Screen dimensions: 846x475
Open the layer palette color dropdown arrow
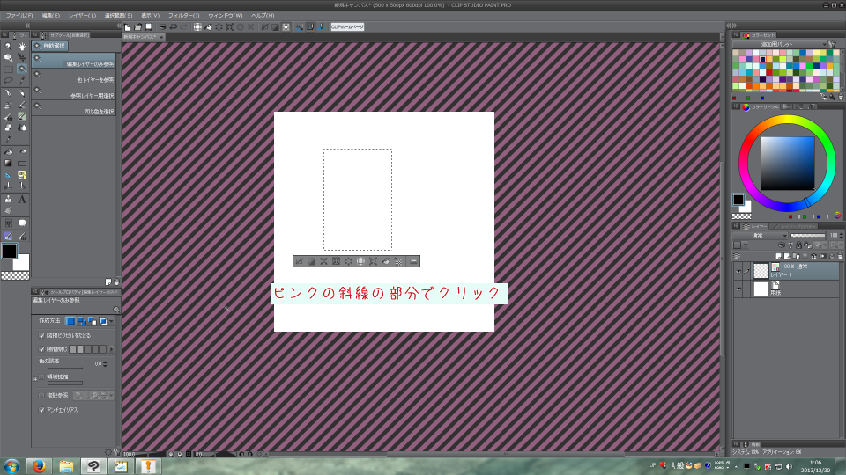click(746, 245)
